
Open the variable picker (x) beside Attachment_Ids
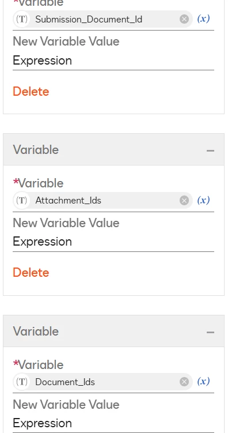(204, 200)
